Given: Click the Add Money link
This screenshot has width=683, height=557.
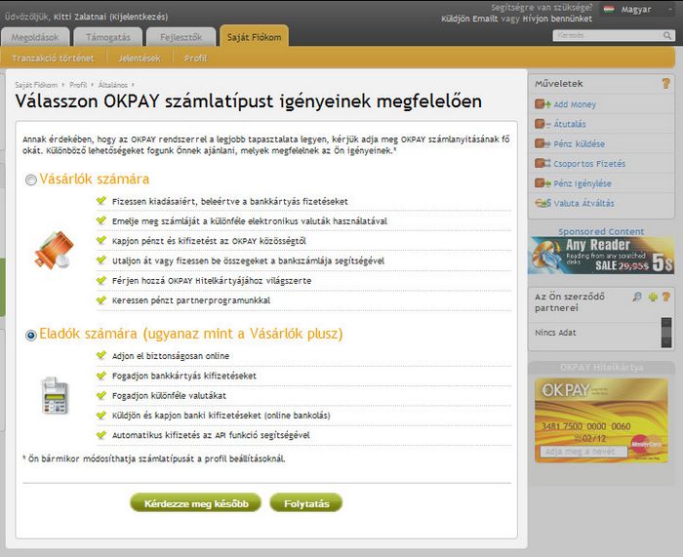Looking at the screenshot, I should click(575, 104).
